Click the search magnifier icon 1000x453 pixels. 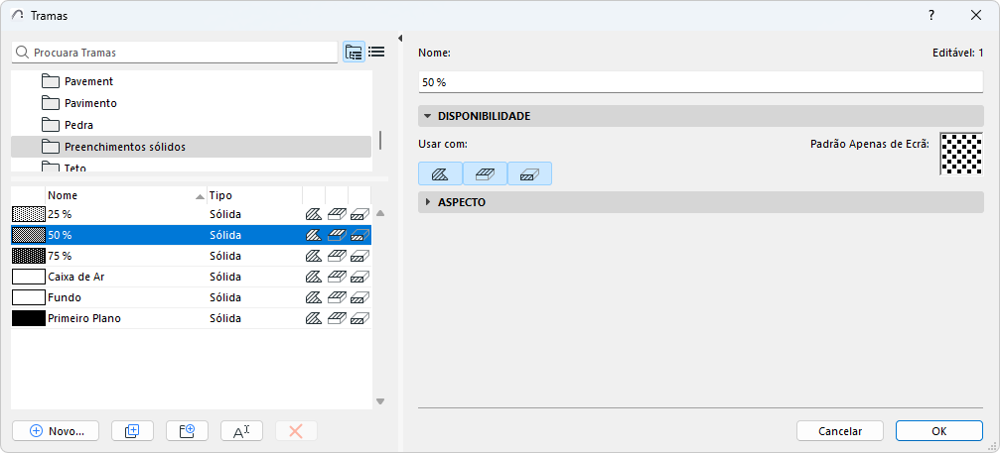point(23,53)
